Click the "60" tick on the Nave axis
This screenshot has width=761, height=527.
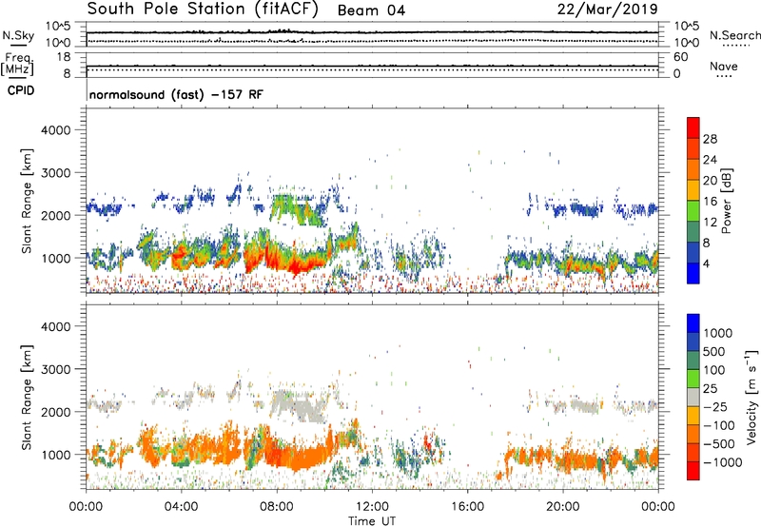[x=681, y=57]
